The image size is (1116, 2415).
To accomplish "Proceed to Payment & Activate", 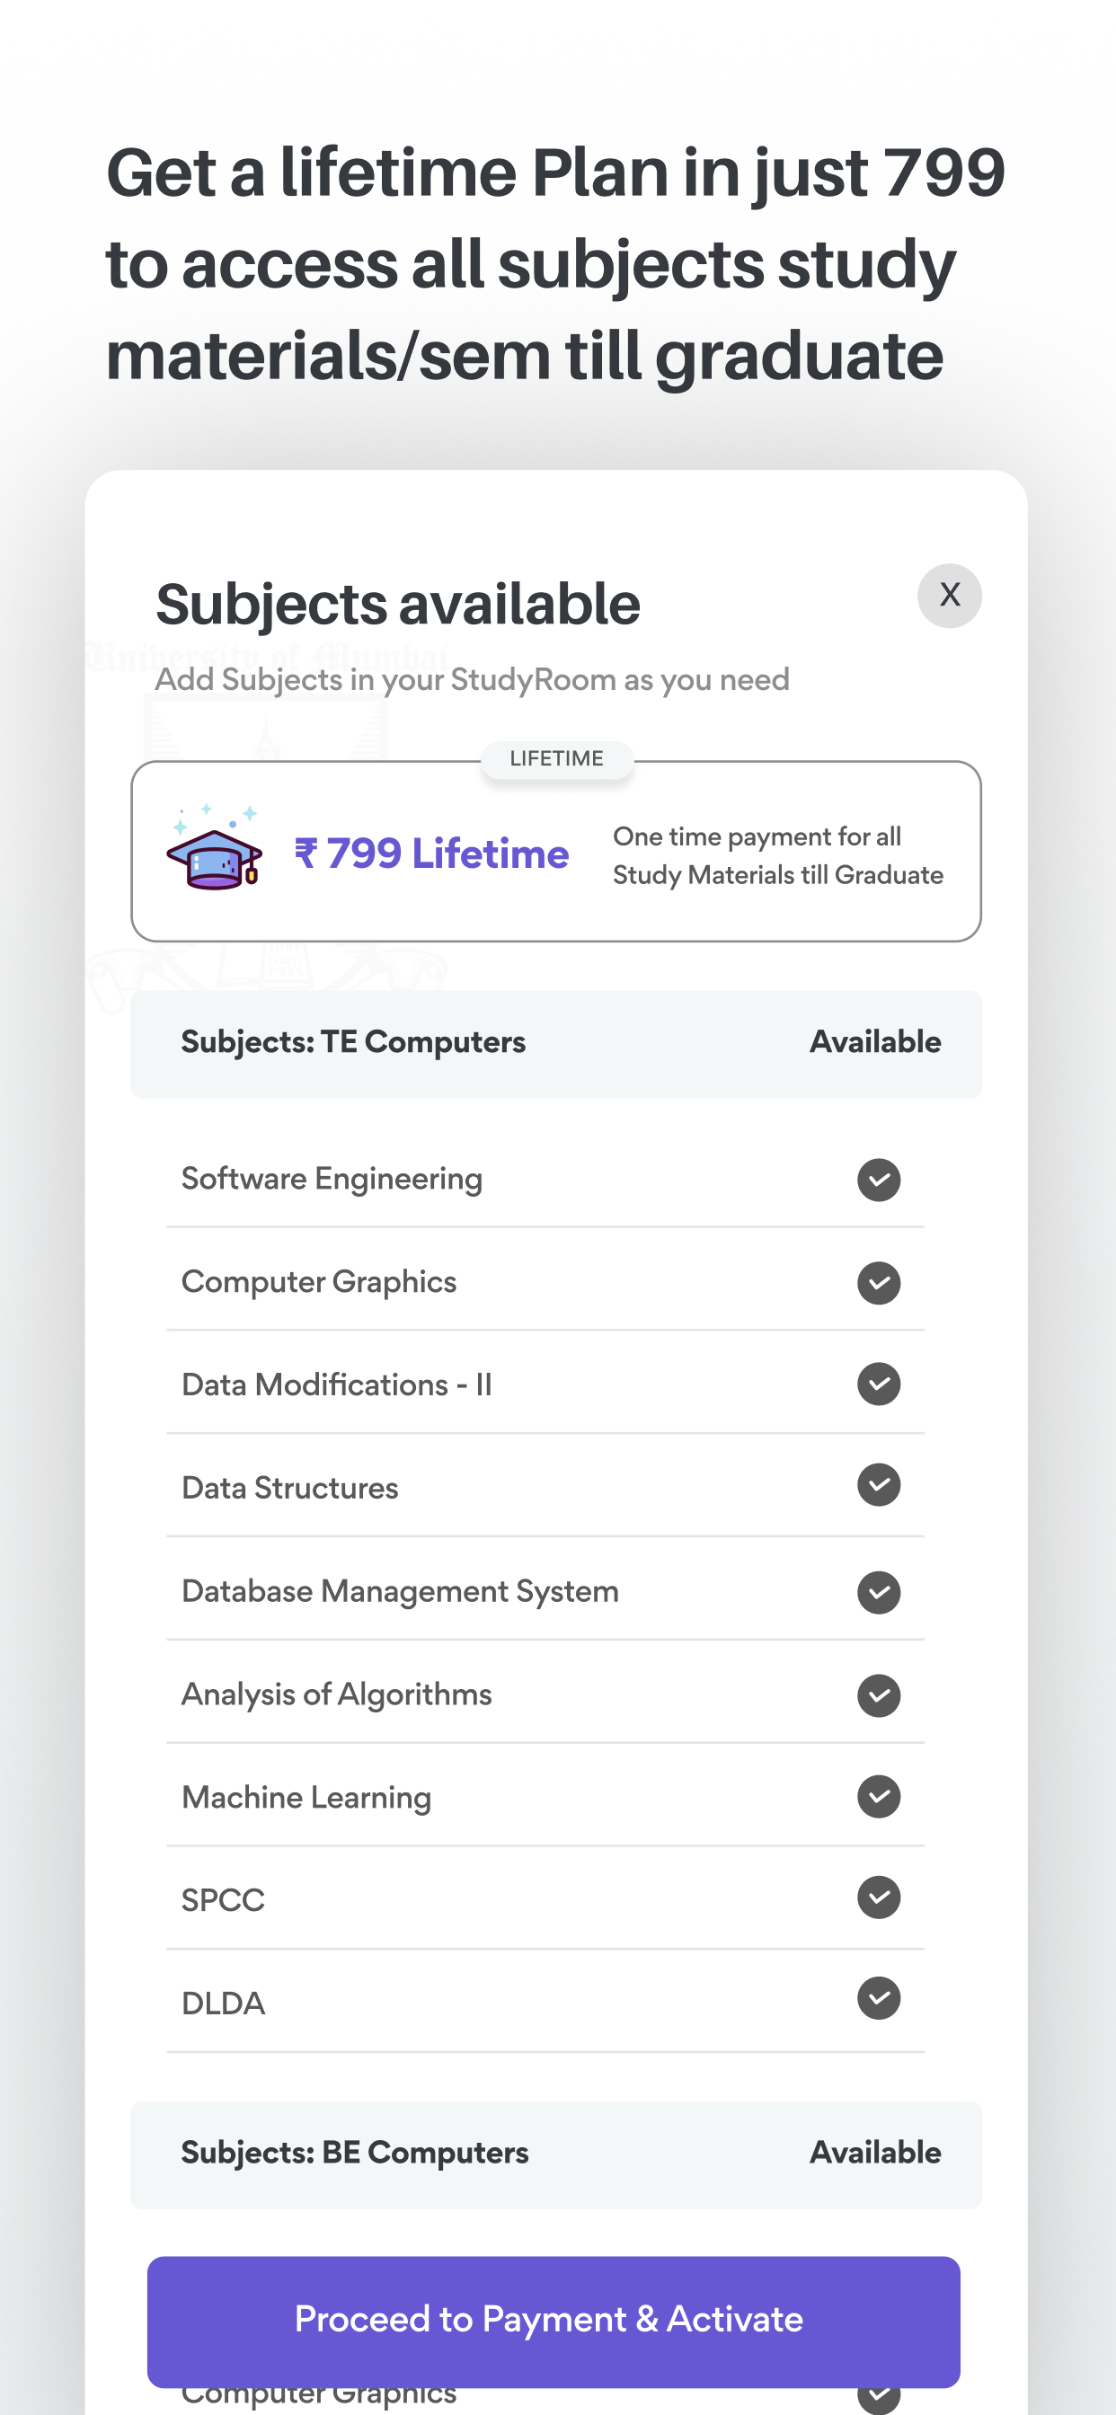I will (x=554, y=2322).
